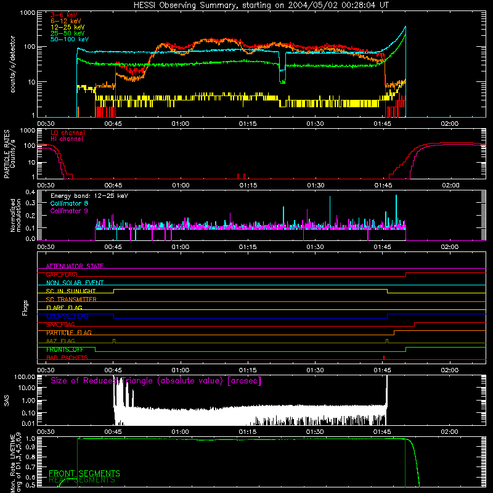Click the Flags panel axis label

click(25, 308)
